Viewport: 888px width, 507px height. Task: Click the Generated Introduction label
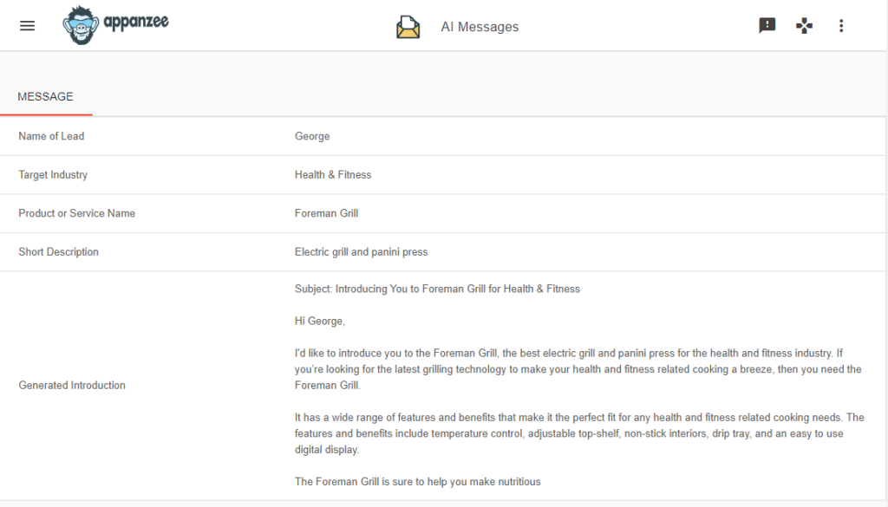(x=72, y=386)
